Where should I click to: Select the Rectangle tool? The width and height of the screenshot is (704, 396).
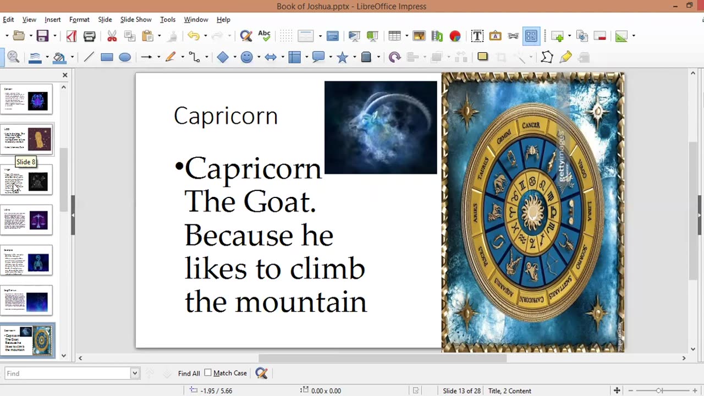pos(107,57)
